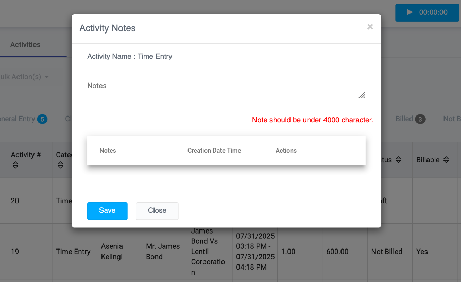Viewport: 461px width, 282px height.
Task: Click the Actions column header
Action: tap(286, 151)
